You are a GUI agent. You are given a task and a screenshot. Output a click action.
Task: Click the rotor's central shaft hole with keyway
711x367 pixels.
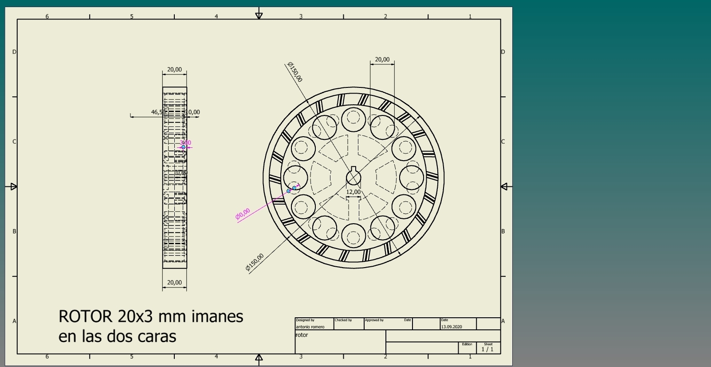coord(354,177)
